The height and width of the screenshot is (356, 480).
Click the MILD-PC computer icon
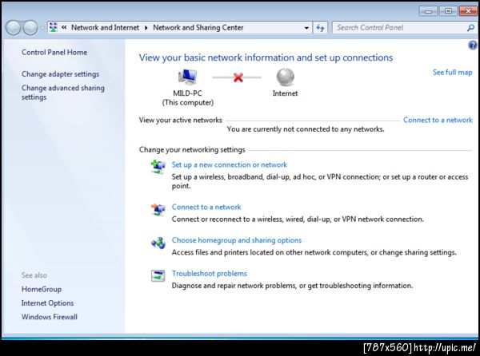(x=187, y=77)
